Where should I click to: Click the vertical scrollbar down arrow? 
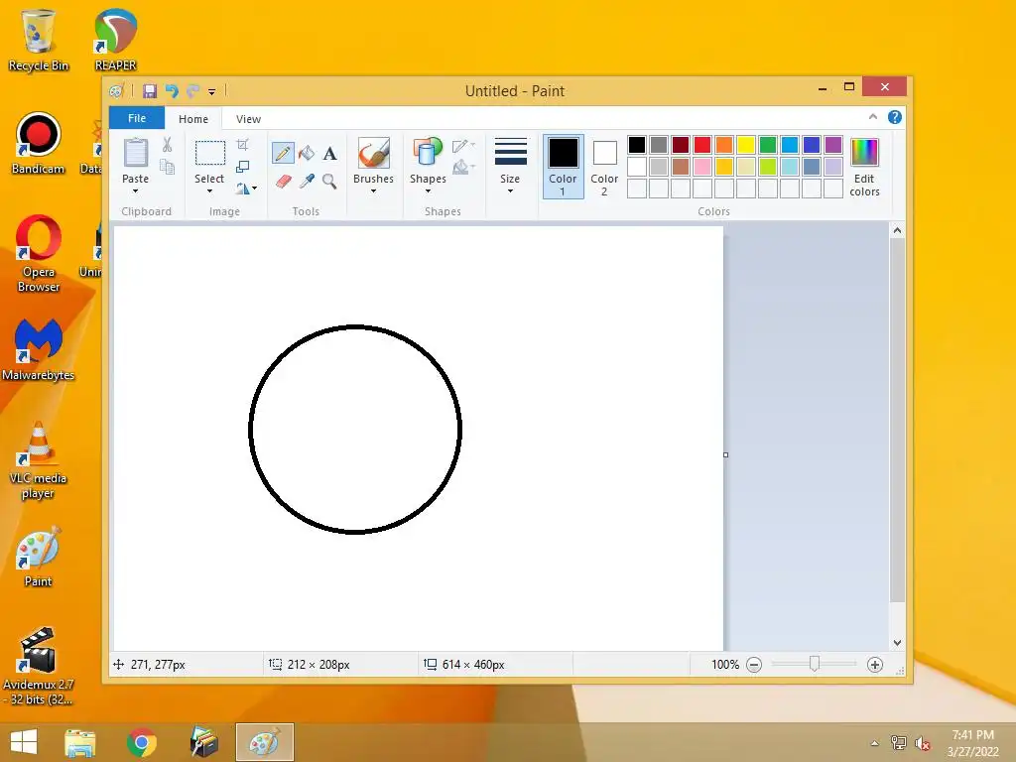[x=897, y=643]
